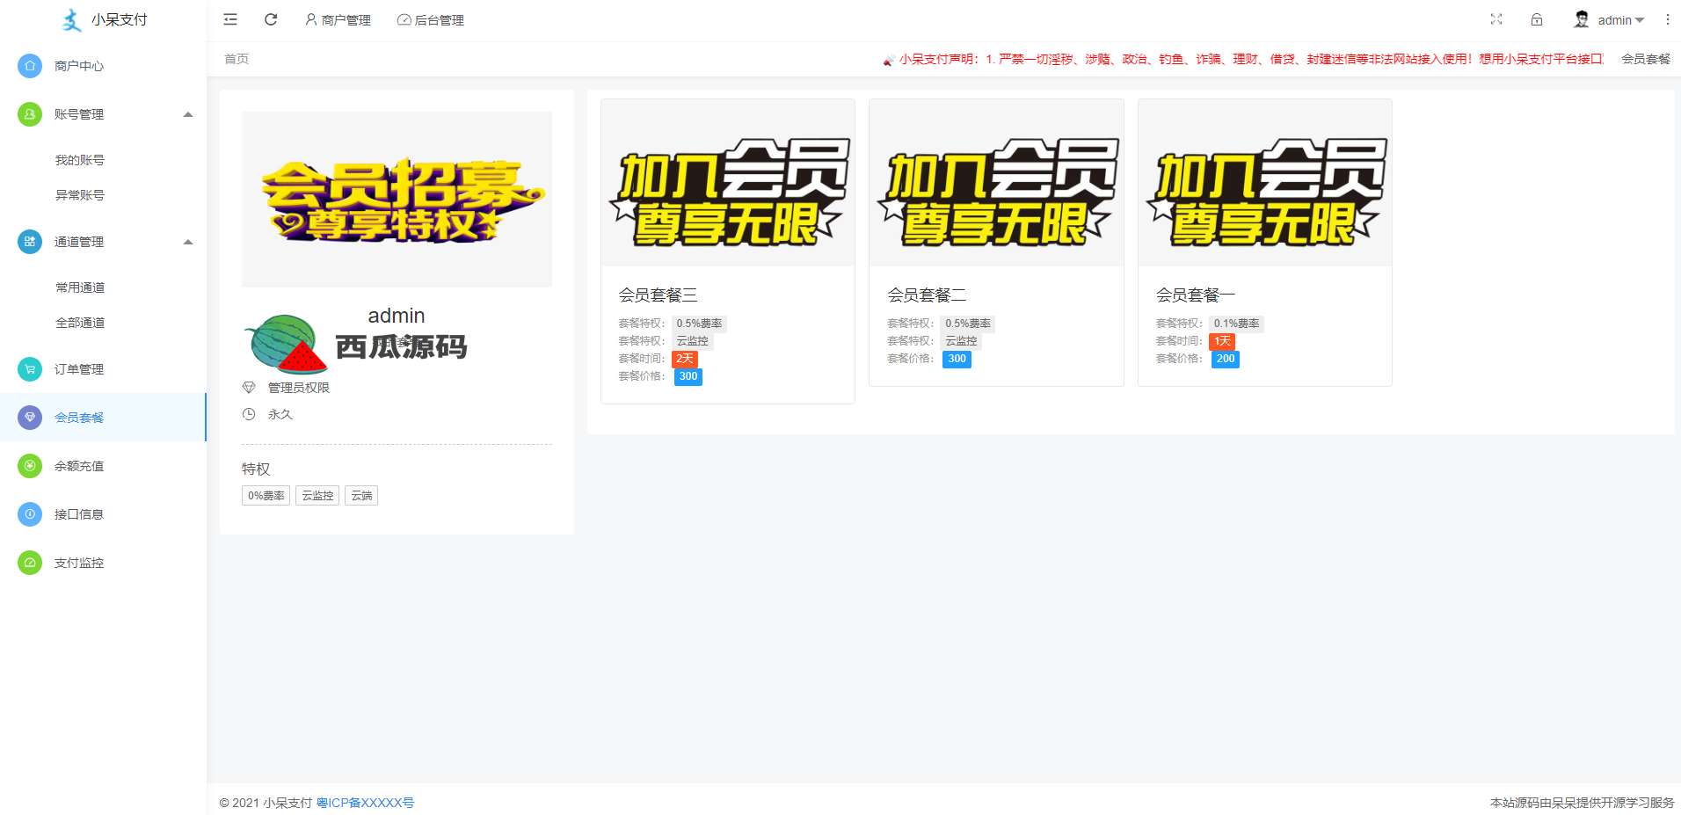Screen dimensions: 1681x815
Task: Click the 首页 breadcrumb link
Action: [x=237, y=59]
